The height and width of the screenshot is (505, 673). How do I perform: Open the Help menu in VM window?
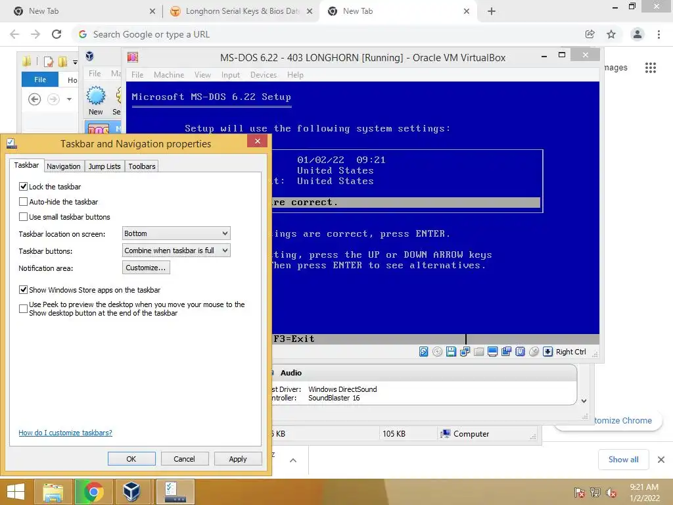click(x=295, y=75)
